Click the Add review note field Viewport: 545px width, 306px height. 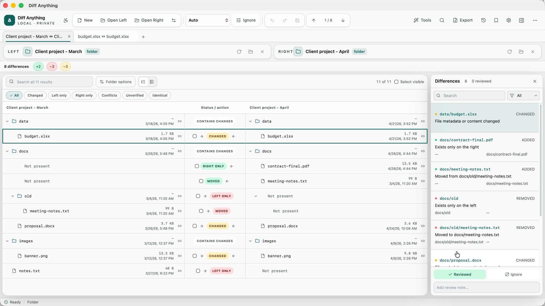point(487,288)
